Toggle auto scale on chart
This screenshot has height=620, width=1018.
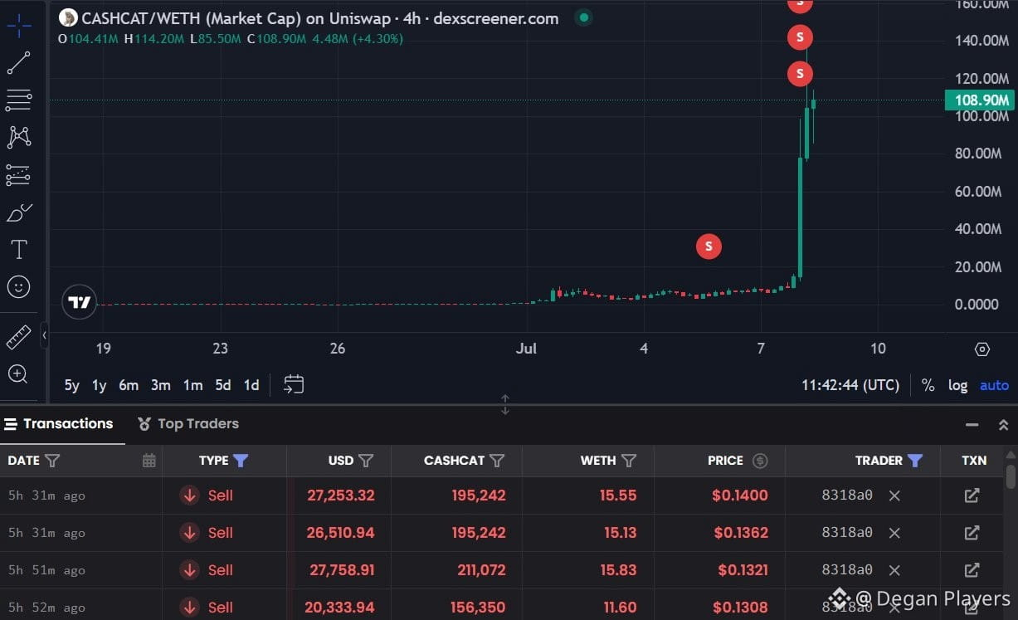click(x=995, y=385)
